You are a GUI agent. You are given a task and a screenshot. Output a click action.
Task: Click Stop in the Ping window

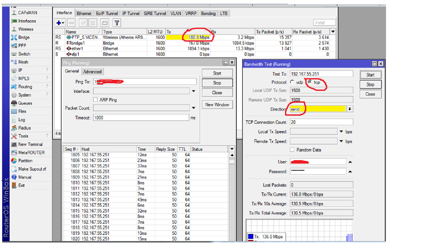217,83
